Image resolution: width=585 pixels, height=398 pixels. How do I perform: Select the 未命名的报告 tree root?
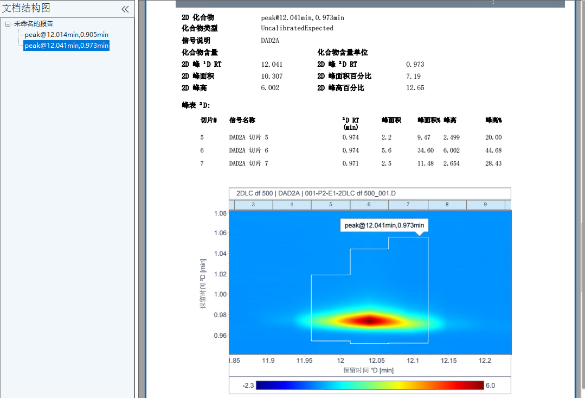coord(34,23)
